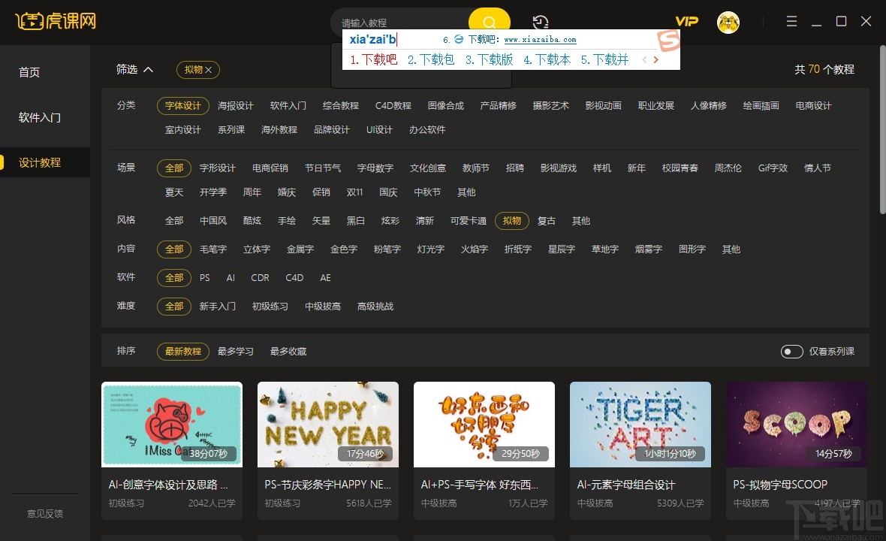Open the 软件入门 section
The height and width of the screenshot is (541, 886).
[x=39, y=117]
